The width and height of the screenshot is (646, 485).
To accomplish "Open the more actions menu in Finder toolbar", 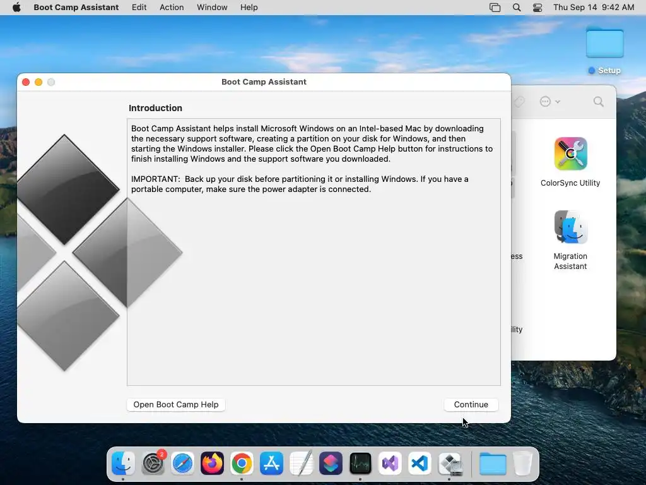I will tap(549, 102).
